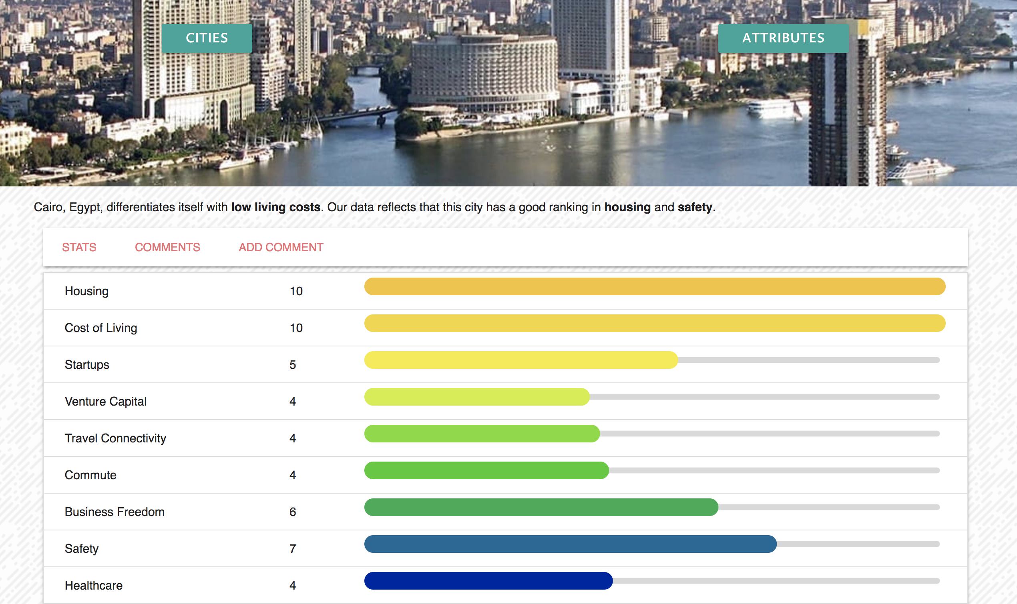
Task: Click the blue Safety bar
Action: (570, 544)
